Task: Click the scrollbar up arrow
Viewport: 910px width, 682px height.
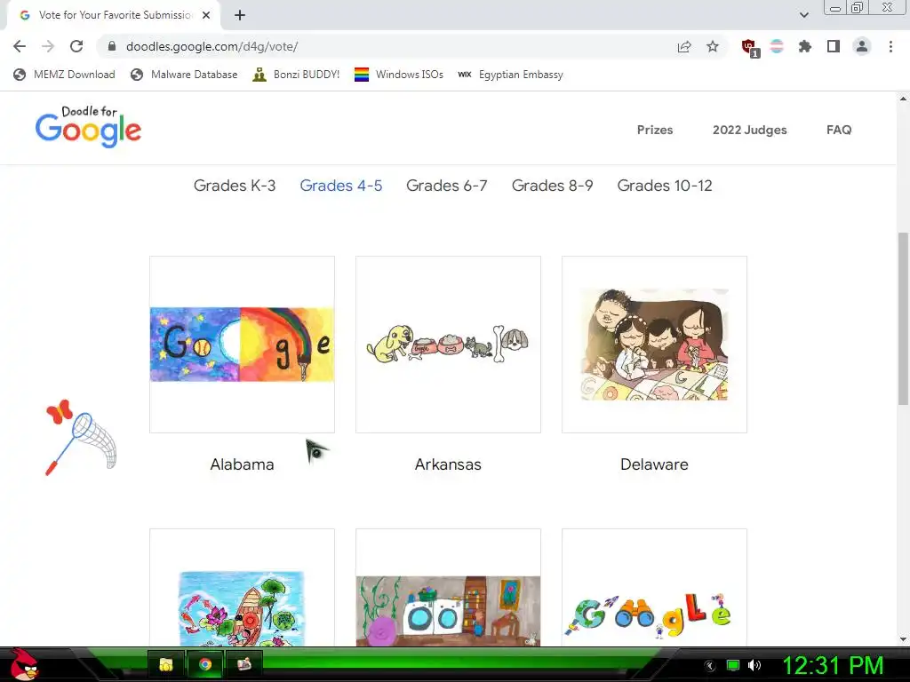Action: click(903, 99)
